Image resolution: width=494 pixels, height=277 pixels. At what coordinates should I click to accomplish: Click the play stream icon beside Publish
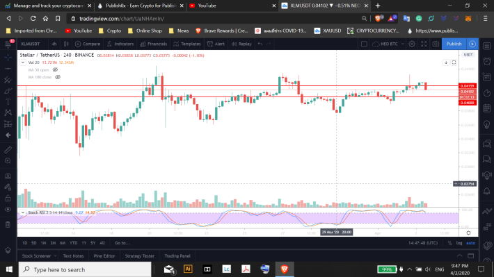pyautogui.click(x=472, y=44)
